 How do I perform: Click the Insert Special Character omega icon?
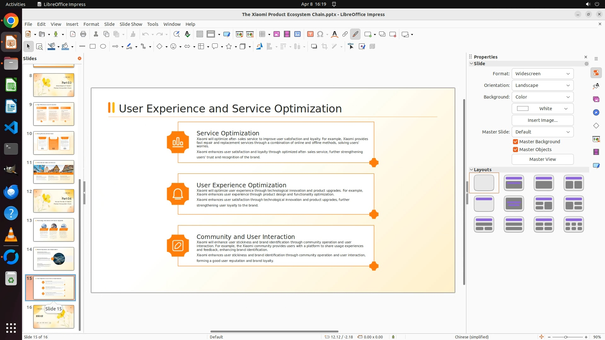coord(320,34)
